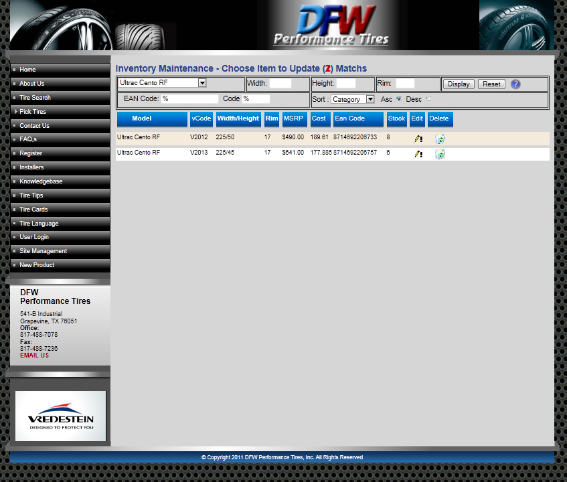Open the Knowledgebase menu item
The height and width of the screenshot is (482, 567).
60,181
